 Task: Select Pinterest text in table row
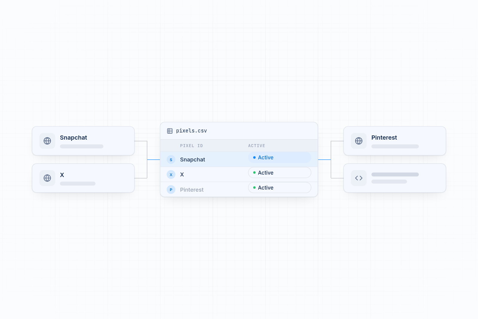point(192,190)
